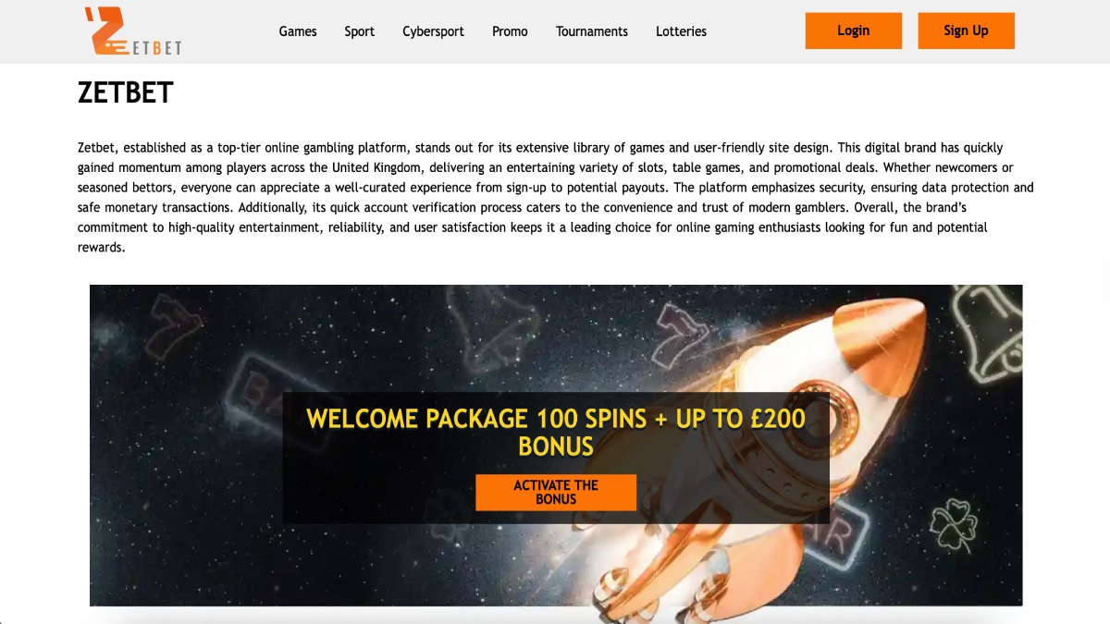View the Tournaments section
The width and height of the screenshot is (1110, 624).
[592, 31]
